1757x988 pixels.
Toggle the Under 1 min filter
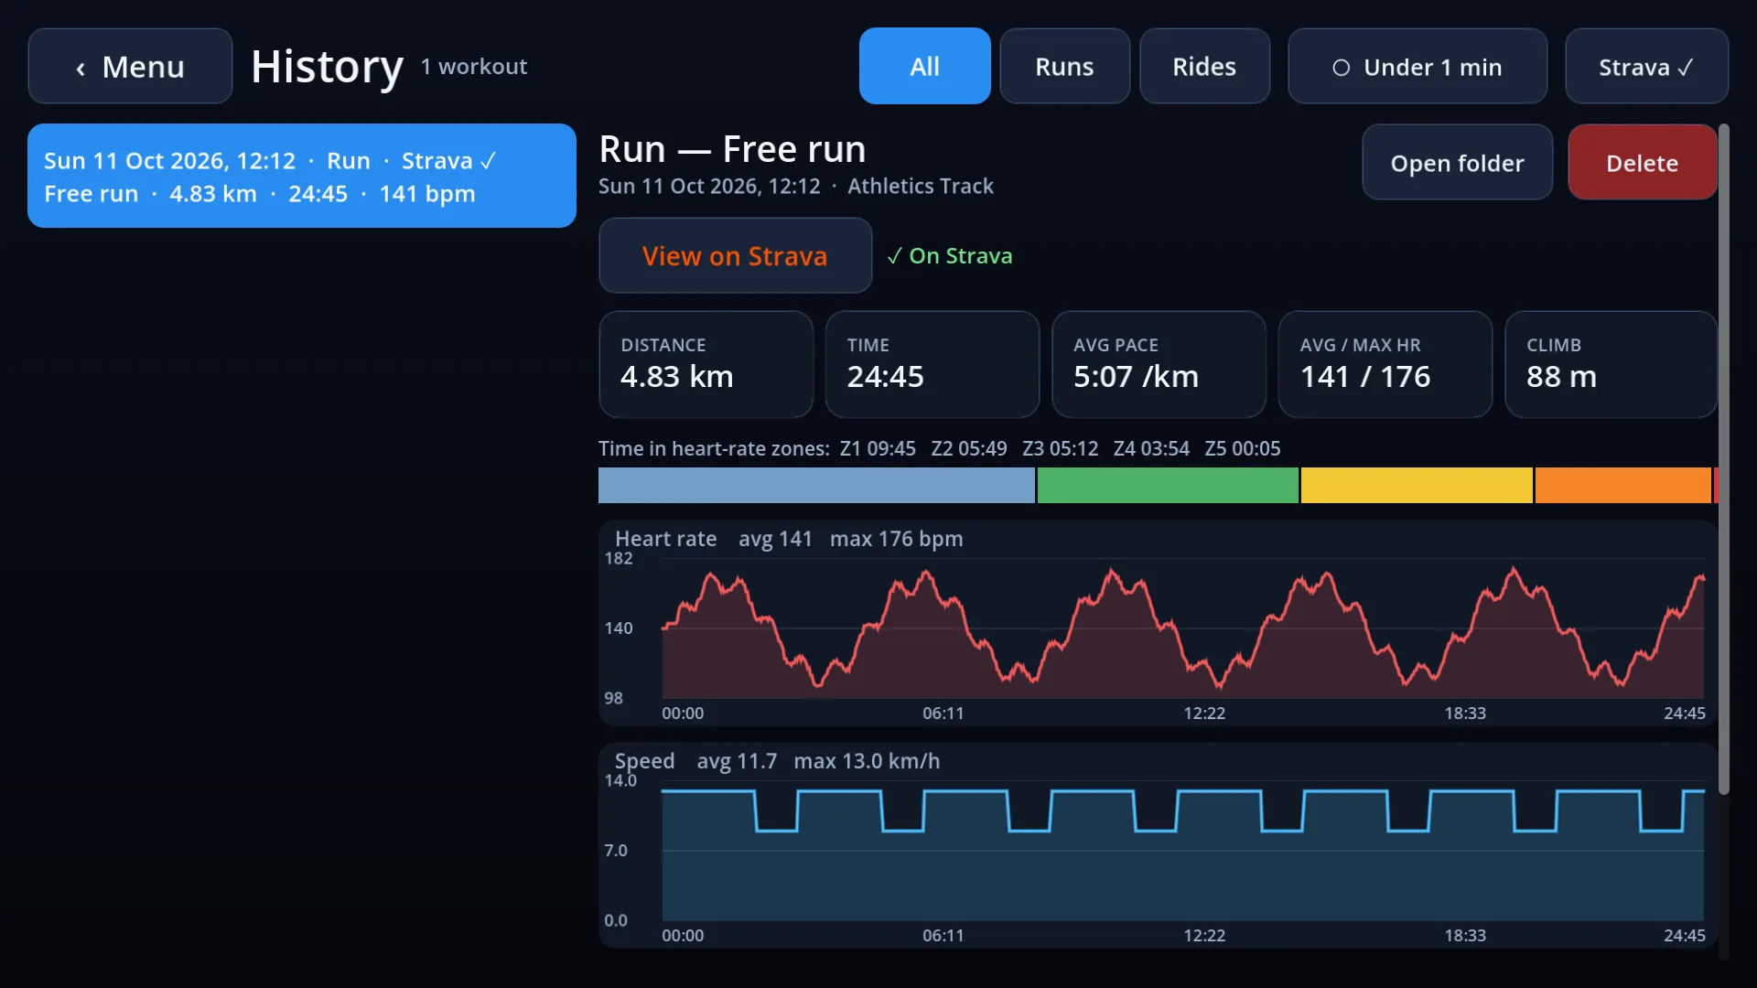point(1417,66)
